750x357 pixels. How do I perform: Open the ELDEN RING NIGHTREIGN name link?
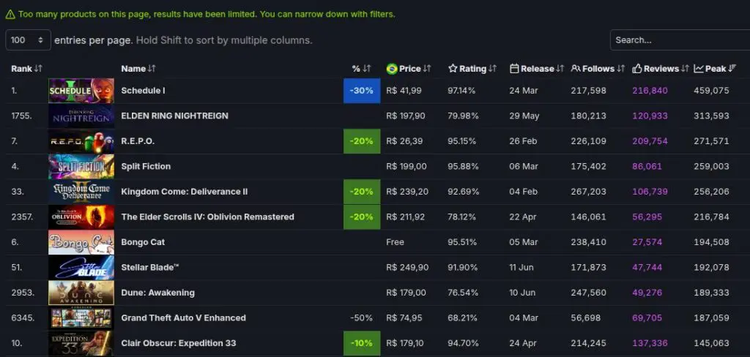point(174,116)
